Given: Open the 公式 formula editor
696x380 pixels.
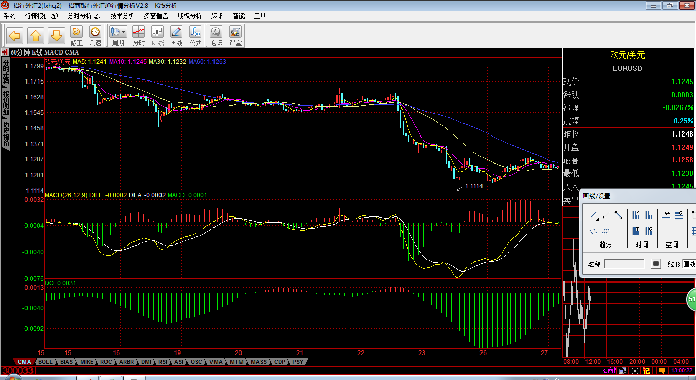Looking at the screenshot, I should click(195, 36).
